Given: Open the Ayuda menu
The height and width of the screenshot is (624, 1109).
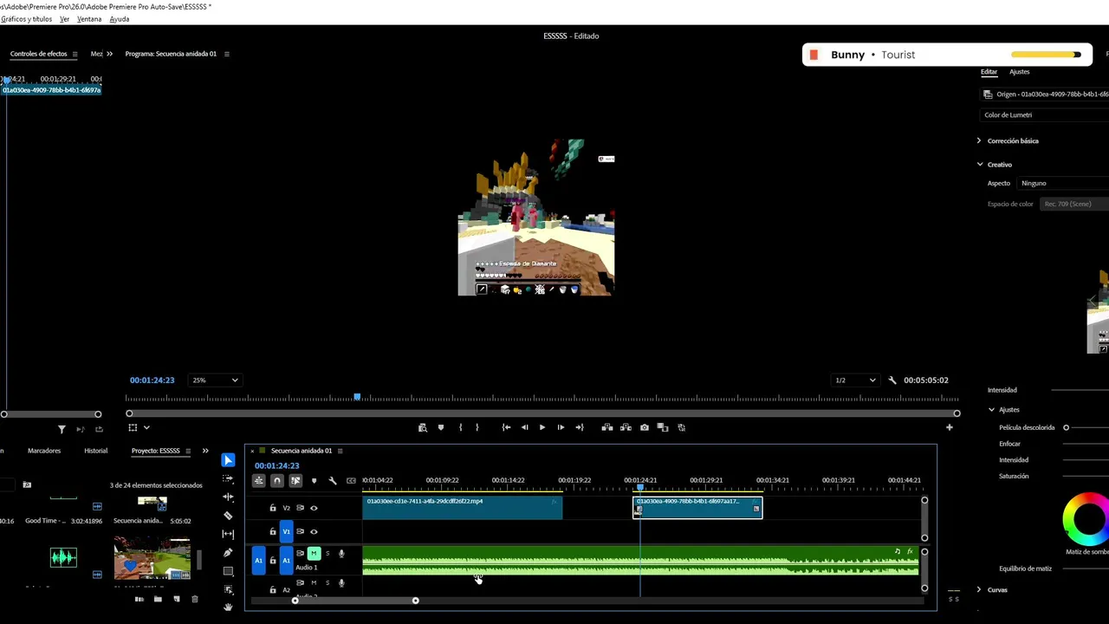Looking at the screenshot, I should click(120, 19).
